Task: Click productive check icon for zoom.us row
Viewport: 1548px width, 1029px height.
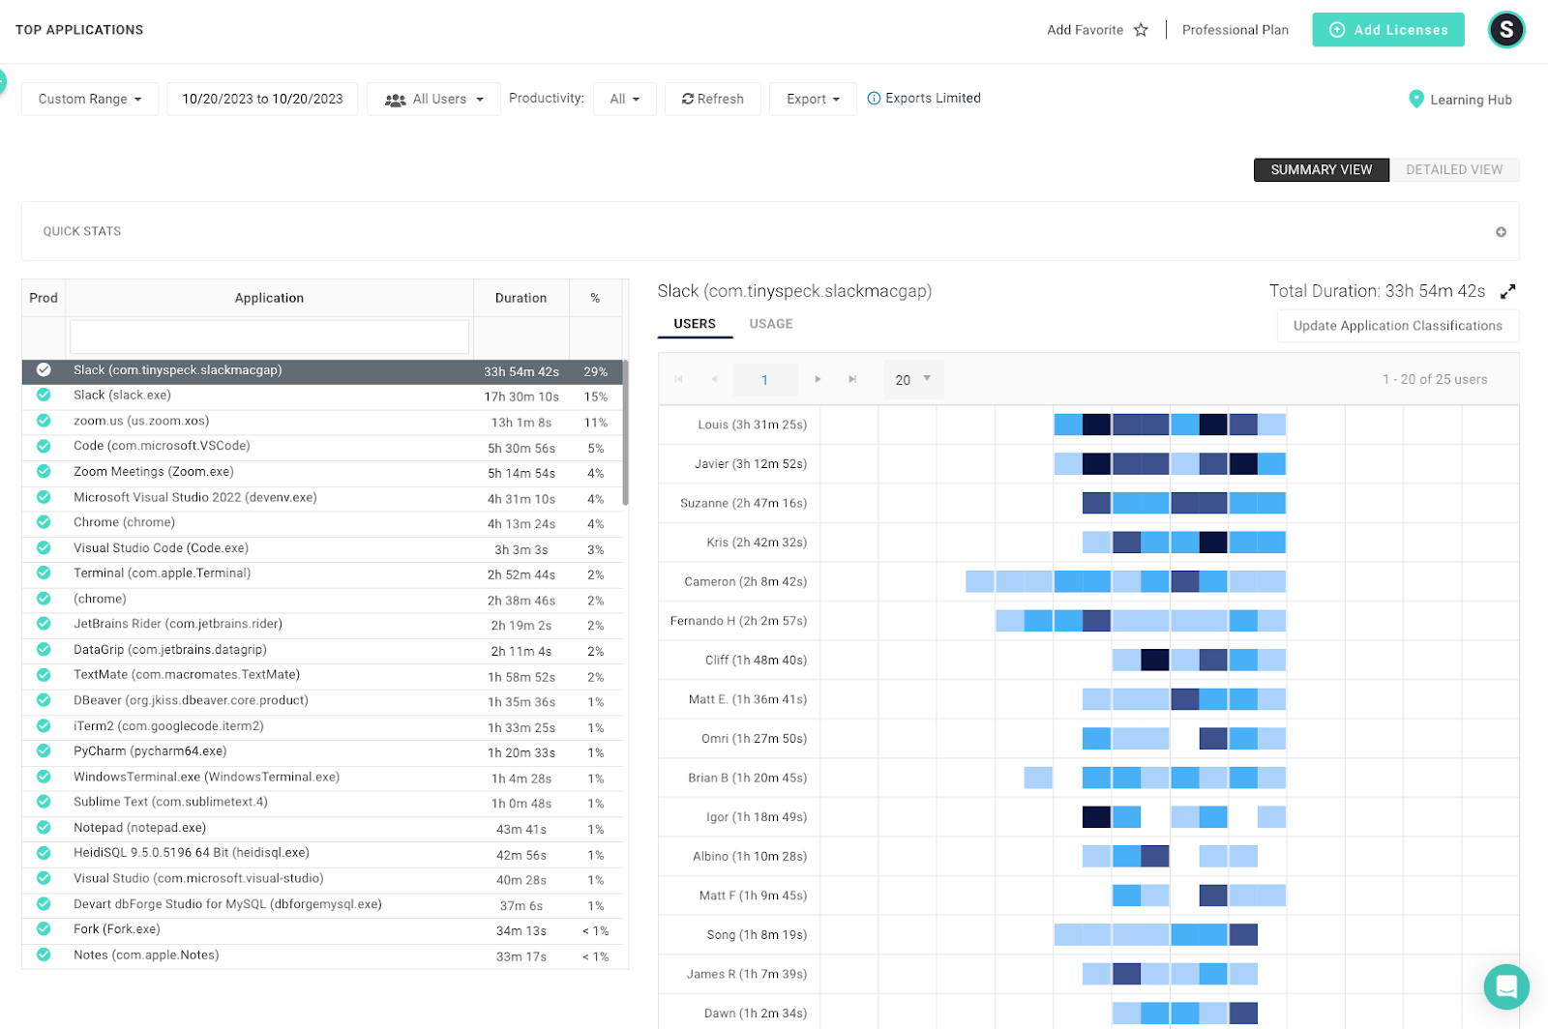Action: (x=44, y=421)
